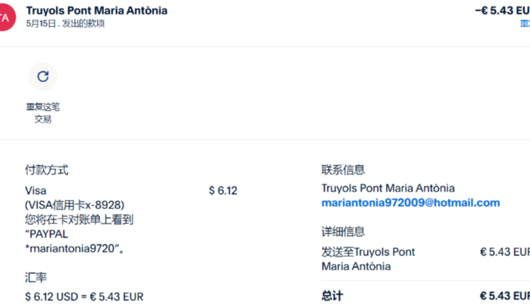Click the 付款方式 section heading
The height and width of the screenshot is (306, 530).
pos(46,170)
